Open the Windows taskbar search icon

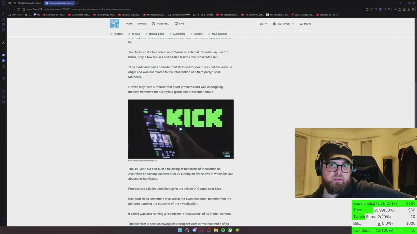(187, 230)
